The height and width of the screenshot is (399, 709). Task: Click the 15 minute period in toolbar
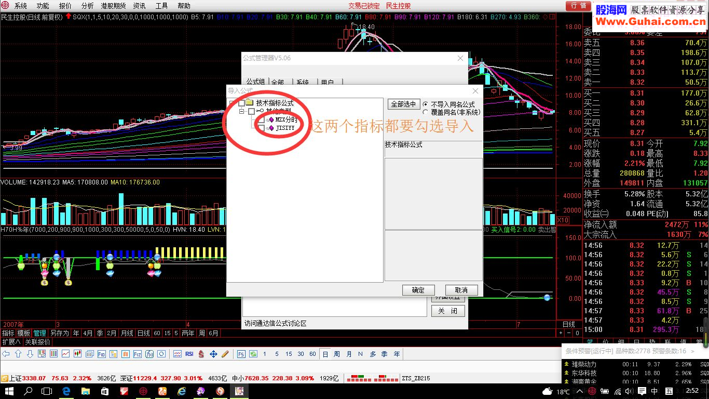point(289,354)
